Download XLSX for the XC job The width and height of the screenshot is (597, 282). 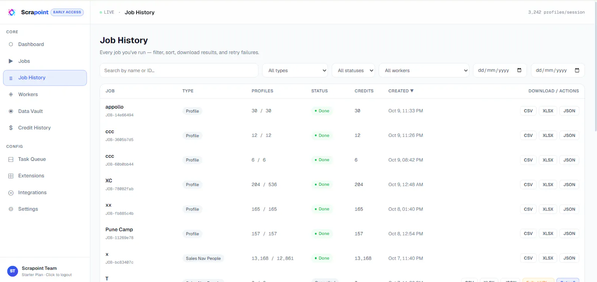[x=548, y=185]
